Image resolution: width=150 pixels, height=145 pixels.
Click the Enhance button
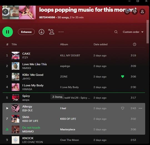pos(26,32)
